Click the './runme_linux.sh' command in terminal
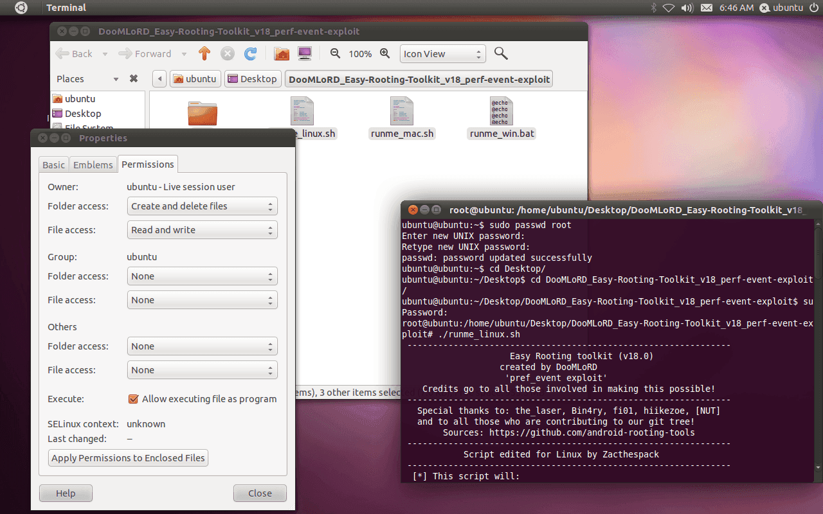This screenshot has width=823, height=514. click(479, 334)
